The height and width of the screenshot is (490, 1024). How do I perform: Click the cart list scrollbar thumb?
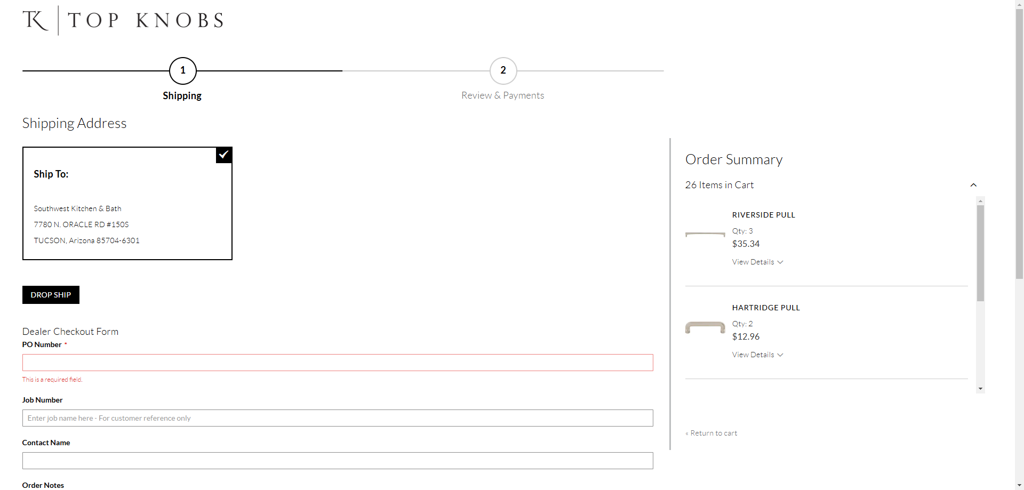[x=980, y=253]
